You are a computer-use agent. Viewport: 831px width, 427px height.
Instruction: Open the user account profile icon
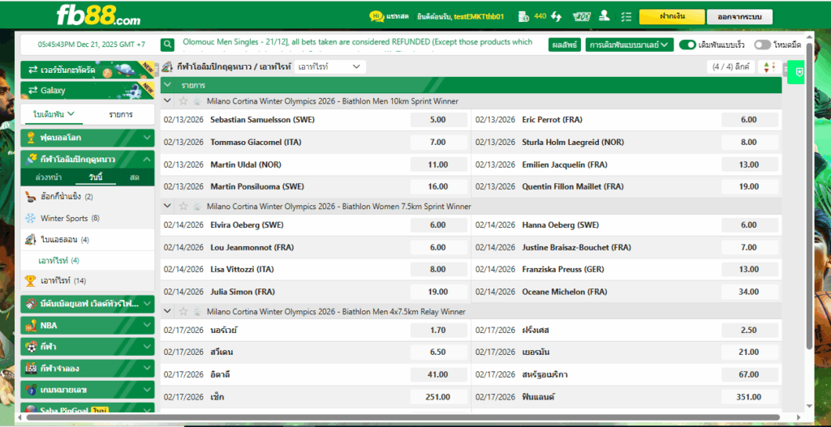pos(604,16)
